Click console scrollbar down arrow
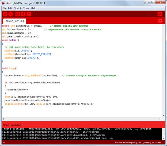 coord(164,138)
